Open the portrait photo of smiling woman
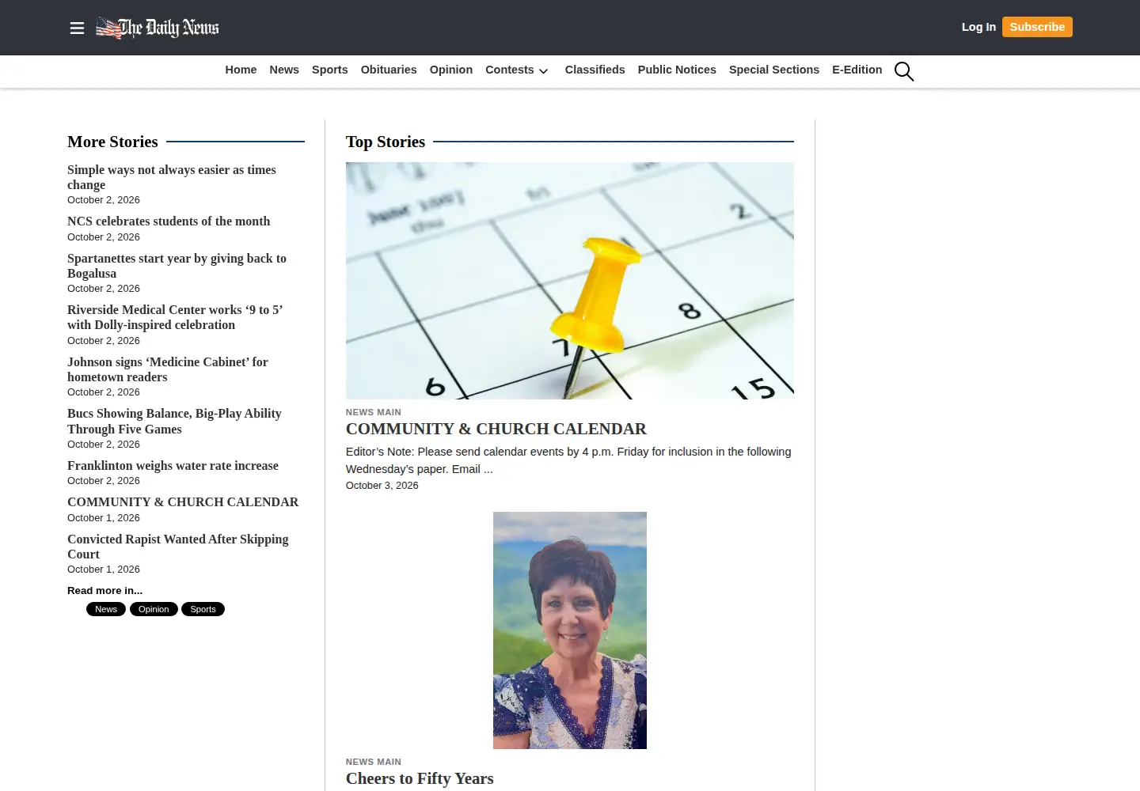 (570, 630)
